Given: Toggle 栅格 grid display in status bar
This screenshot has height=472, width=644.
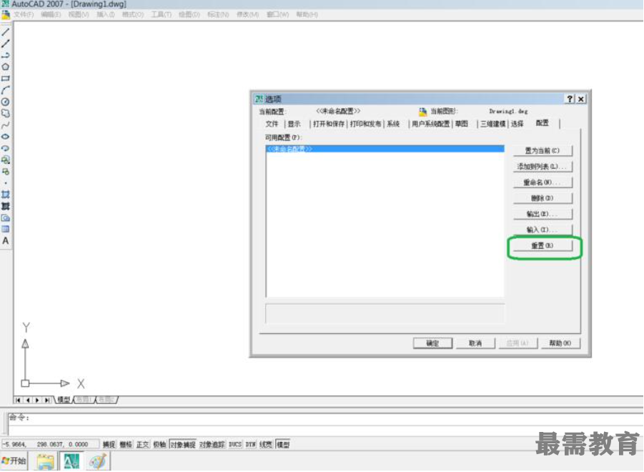Looking at the screenshot, I should (x=126, y=445).
